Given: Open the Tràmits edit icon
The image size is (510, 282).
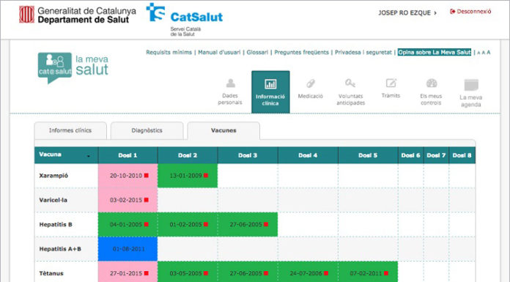Looking at the screenshot, I should click(x=391, y=83).
